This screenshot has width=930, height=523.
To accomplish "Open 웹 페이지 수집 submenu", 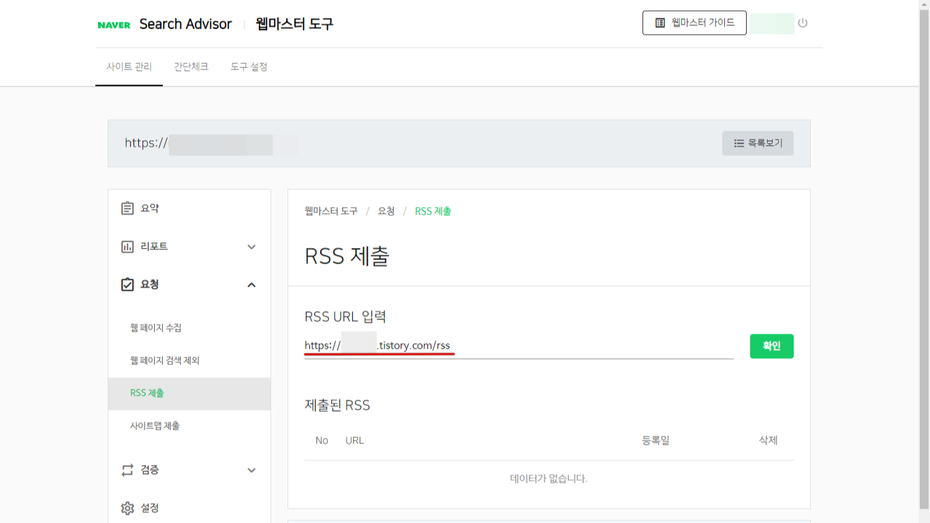I will (x=156, y=328).
